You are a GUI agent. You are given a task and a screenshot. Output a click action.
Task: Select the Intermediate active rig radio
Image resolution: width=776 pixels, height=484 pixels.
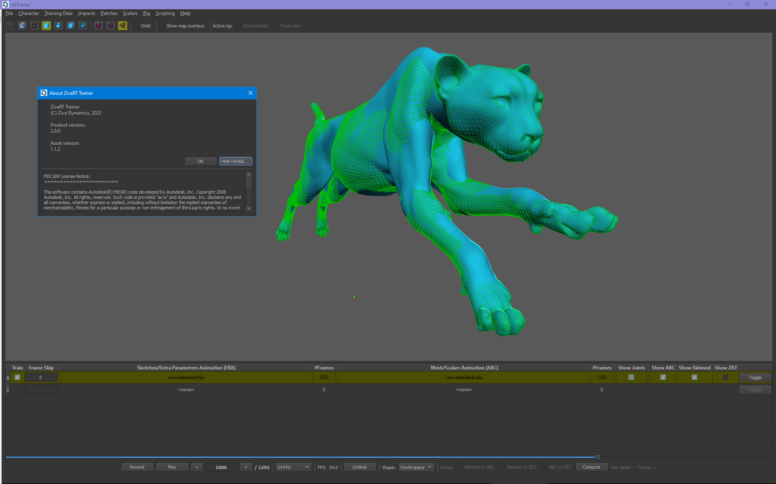pos(238,25)
